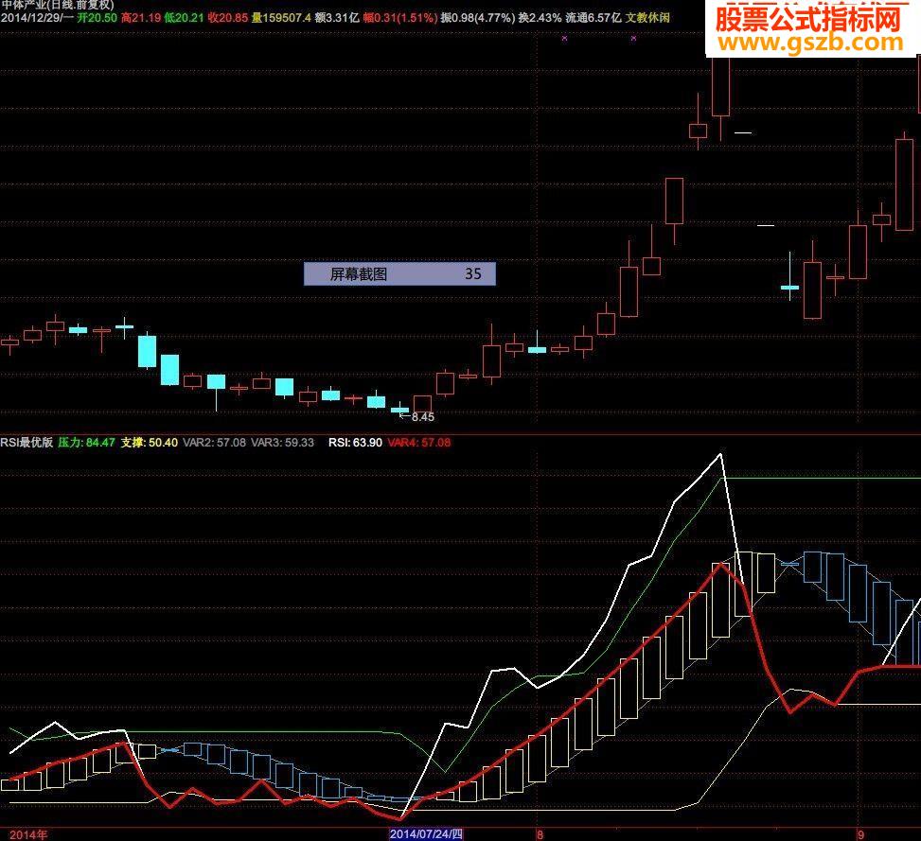The image size is (921, 841).
Task: Select the RSI最优版 indicator name
Action: [27, 442]
